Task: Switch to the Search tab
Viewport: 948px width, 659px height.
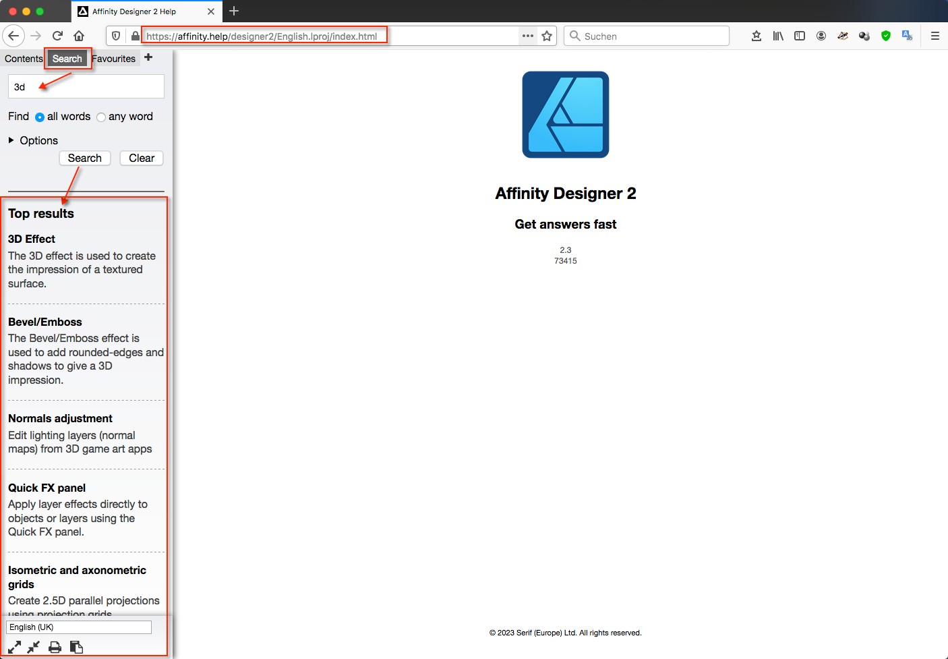Action: [67, 59]
